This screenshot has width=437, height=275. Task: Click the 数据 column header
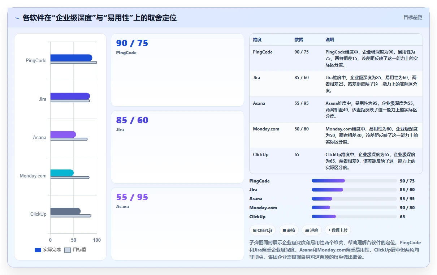299,39
